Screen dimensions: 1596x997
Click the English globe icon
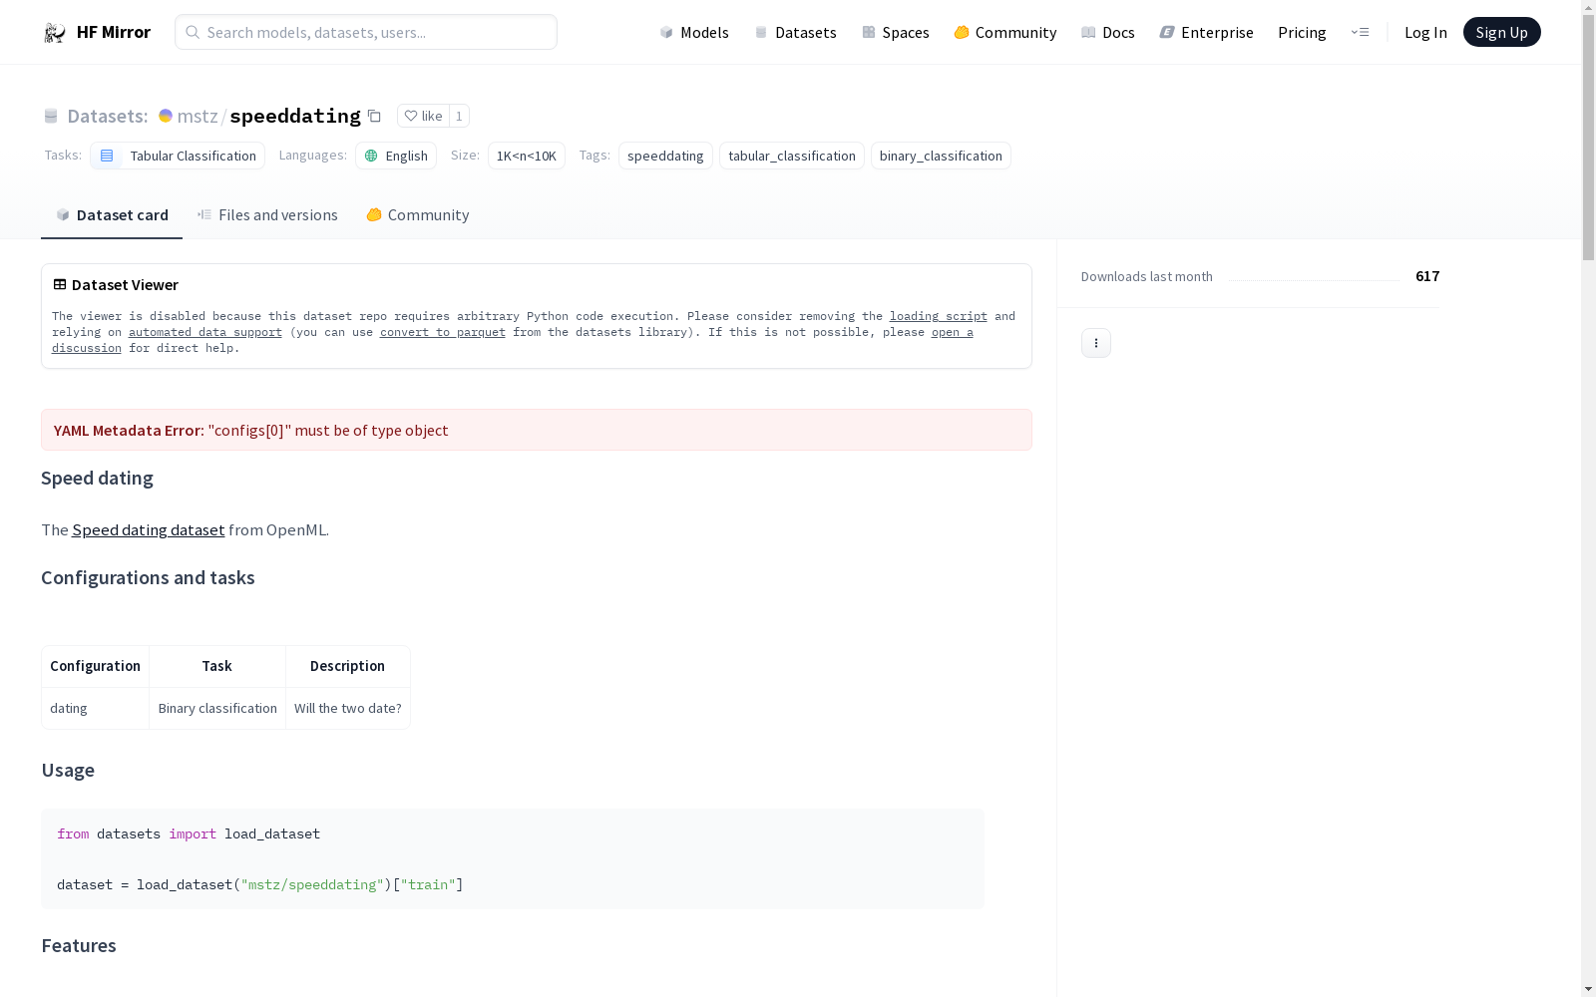[x=371, y=156]
